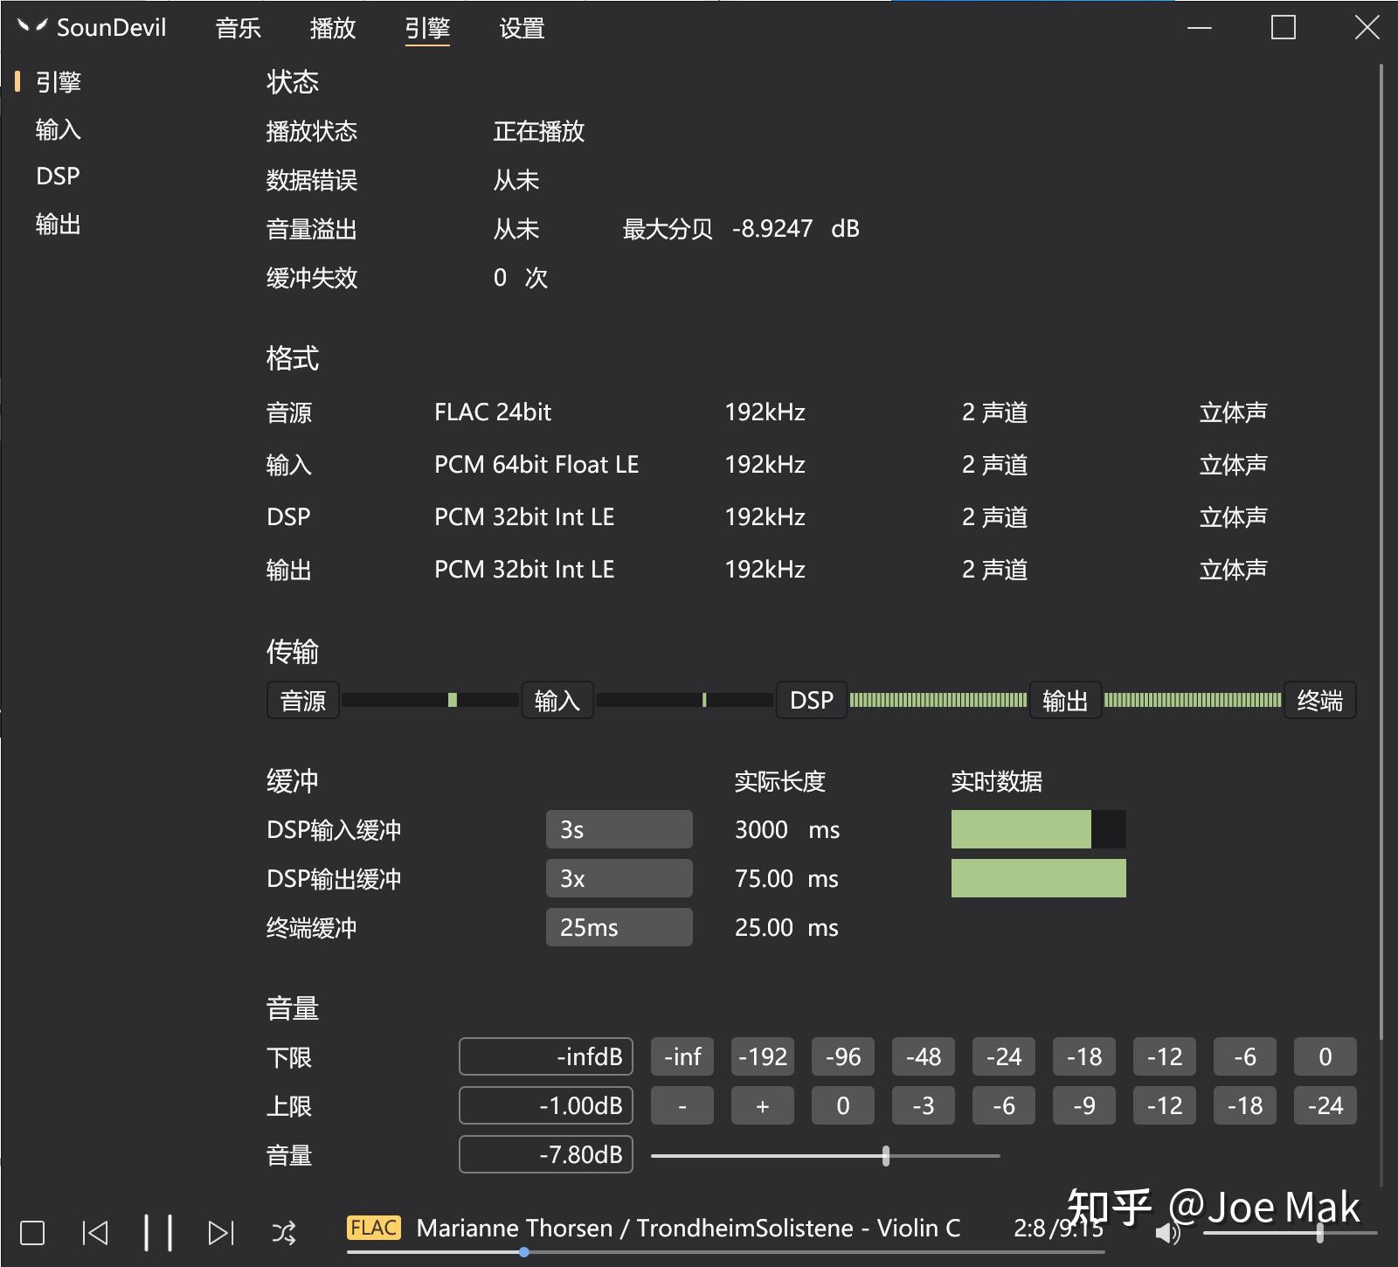Click the SounDevil logo icon
Viewport: 1398px width, 1267px height.
[x=32, y=27]
